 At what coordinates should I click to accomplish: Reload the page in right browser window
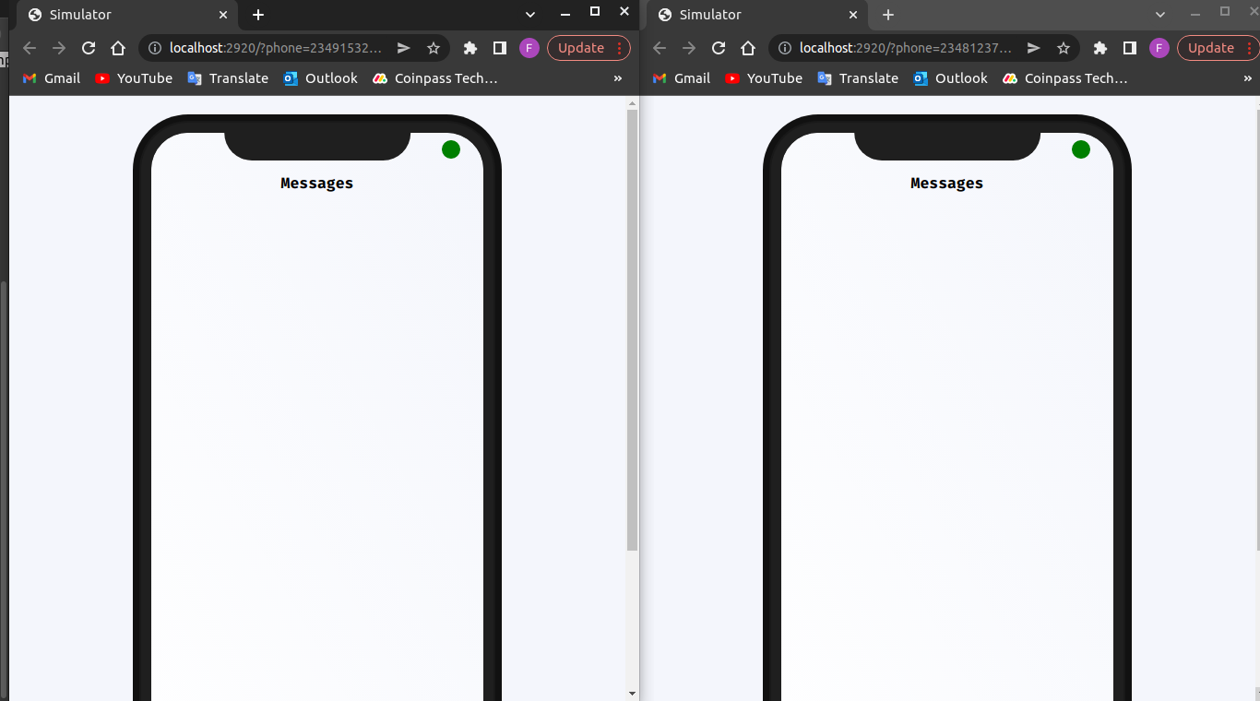(719, 48)
